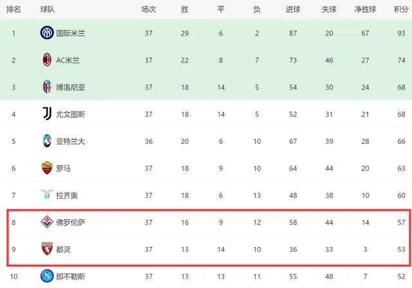Screen dimensions: 412x288
Task: Open the 尤文图斯 team link
Action: [x=70, y=114]
